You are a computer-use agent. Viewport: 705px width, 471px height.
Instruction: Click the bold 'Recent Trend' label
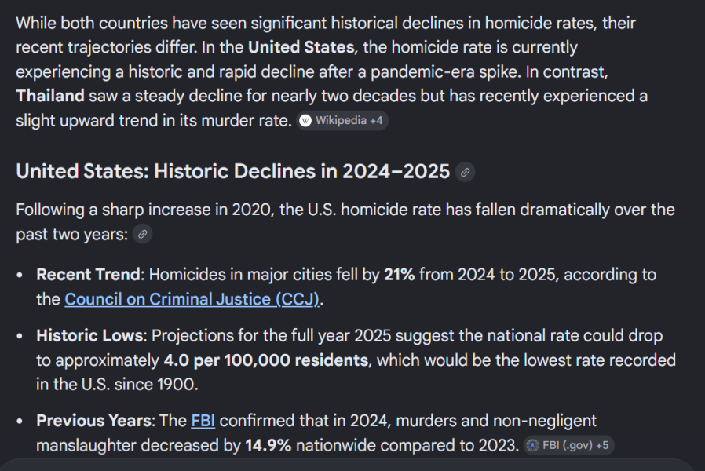coord(88,275)
